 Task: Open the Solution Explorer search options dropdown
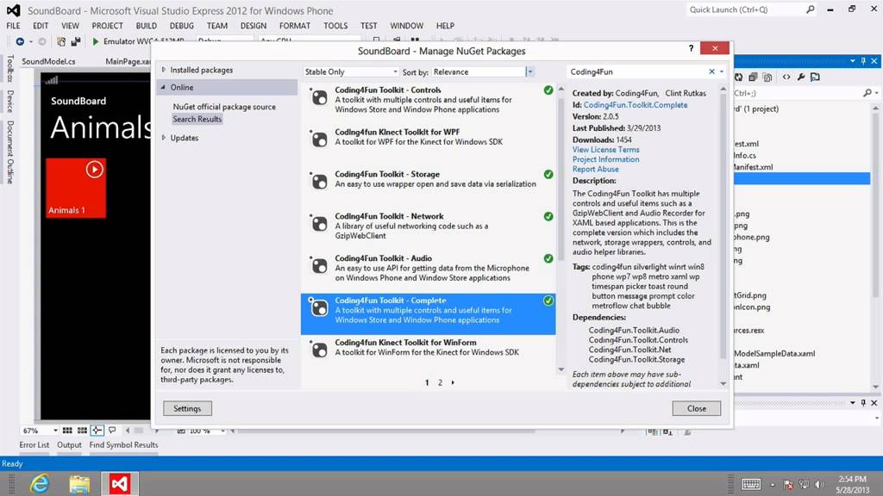point(876,93)
